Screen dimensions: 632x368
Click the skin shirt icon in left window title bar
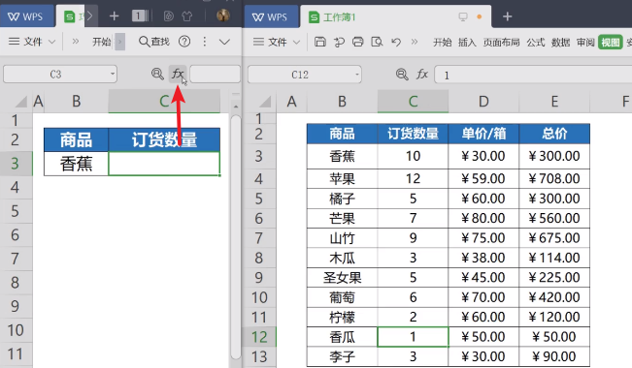tap(187, 16)
